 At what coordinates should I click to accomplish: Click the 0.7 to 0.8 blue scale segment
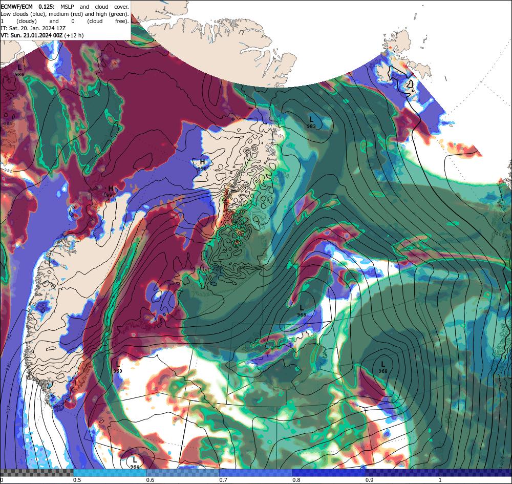click(x=255, y=473)
